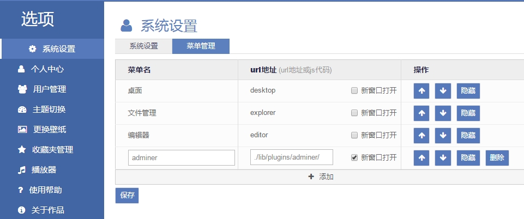Click the palette icon beside 主题切换

(22, 109)
